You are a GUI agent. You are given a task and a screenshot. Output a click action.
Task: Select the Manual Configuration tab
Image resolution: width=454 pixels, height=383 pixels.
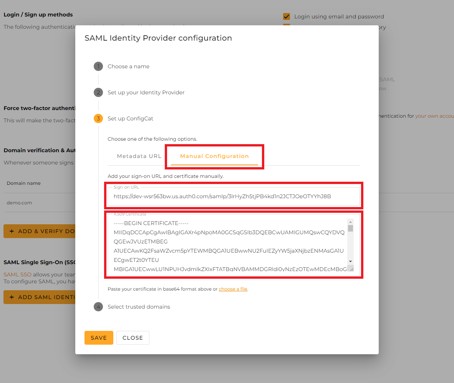click(214, 156)
